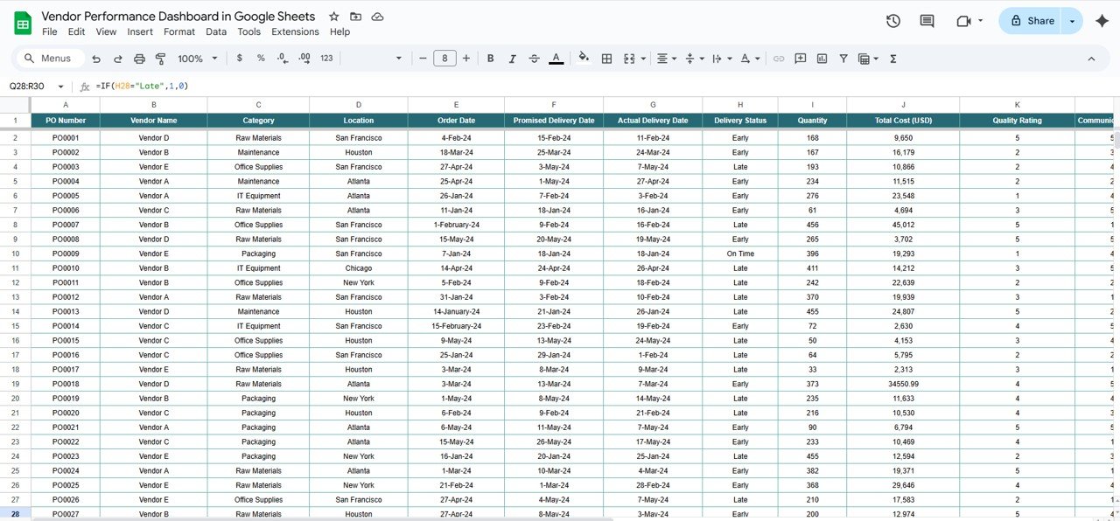Open Functions sigma icon
The width and height of the screenshot is (1120, 521).
point(893,59)
